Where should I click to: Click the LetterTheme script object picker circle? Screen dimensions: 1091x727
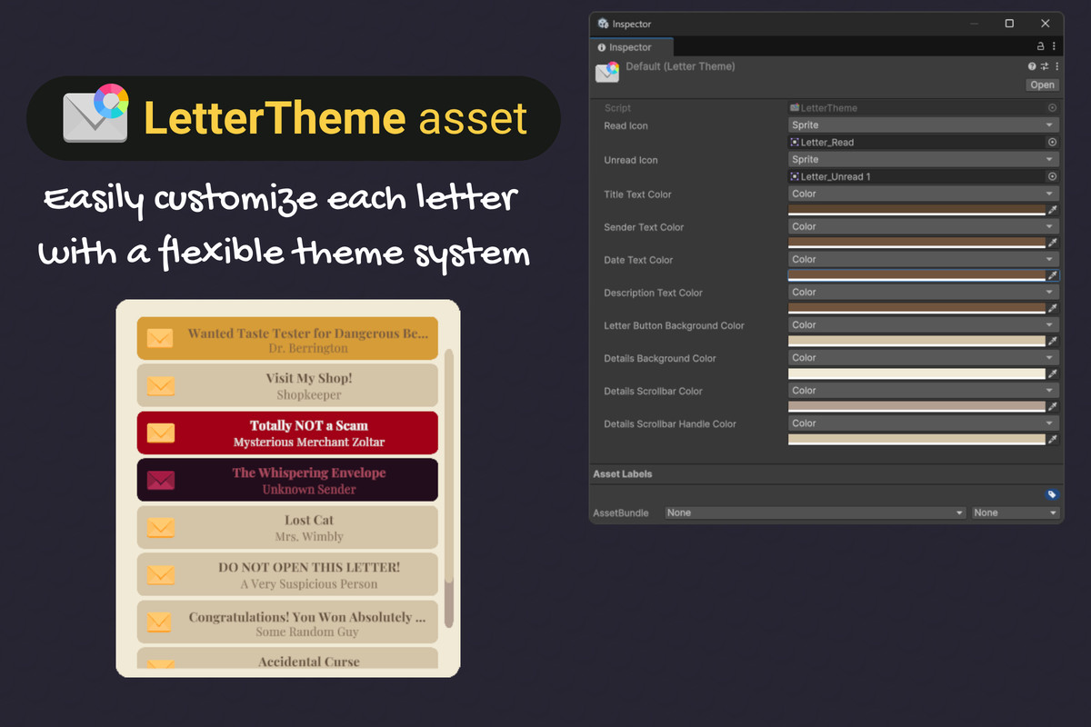[1052, 107]
